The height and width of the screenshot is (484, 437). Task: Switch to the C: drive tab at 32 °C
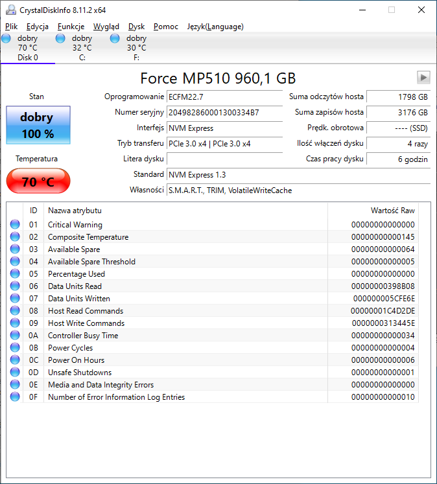82,48
